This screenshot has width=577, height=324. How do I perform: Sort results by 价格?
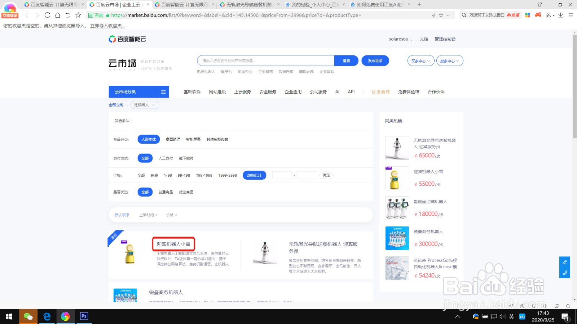[x=172, y=215]
